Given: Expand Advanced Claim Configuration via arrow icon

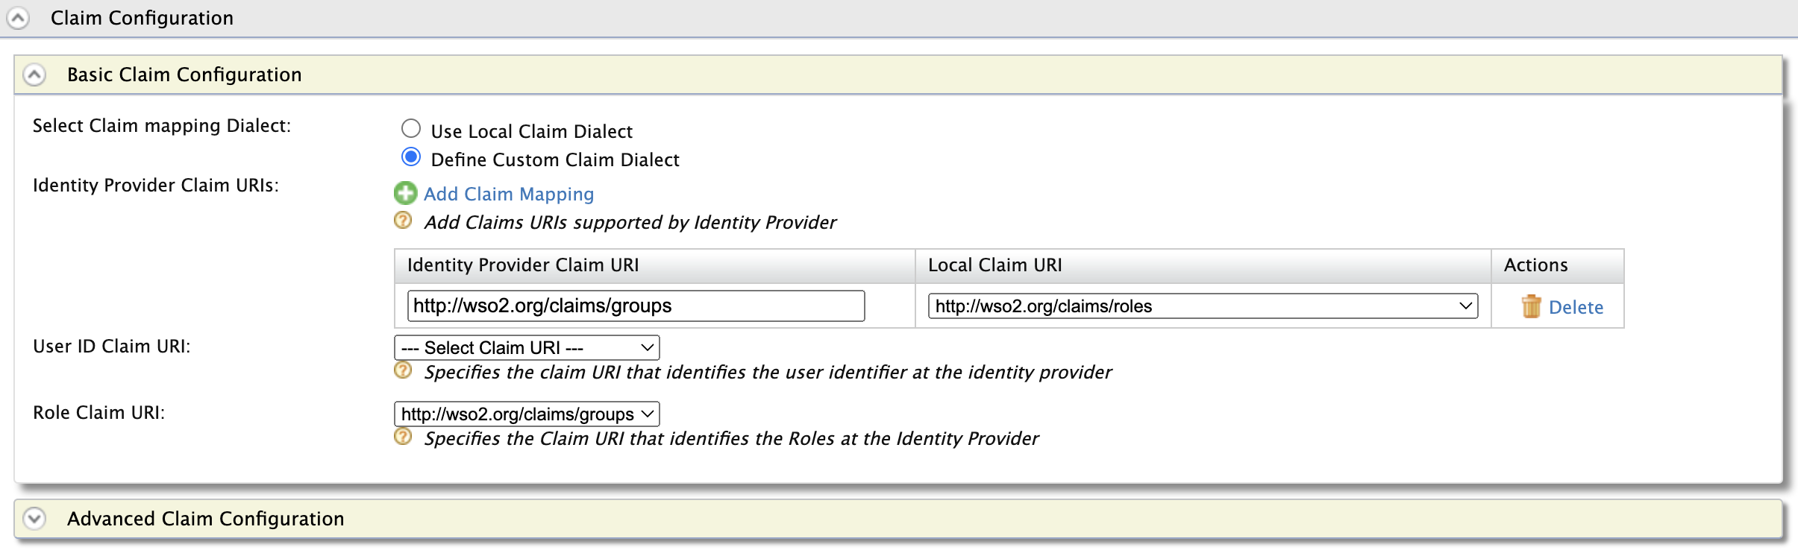Looking at the screenshot, I should point(34,519).
